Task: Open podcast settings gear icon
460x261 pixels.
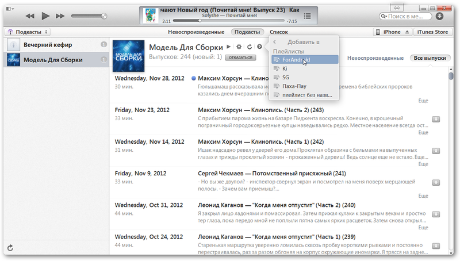Action: click(x=239, y=47)
